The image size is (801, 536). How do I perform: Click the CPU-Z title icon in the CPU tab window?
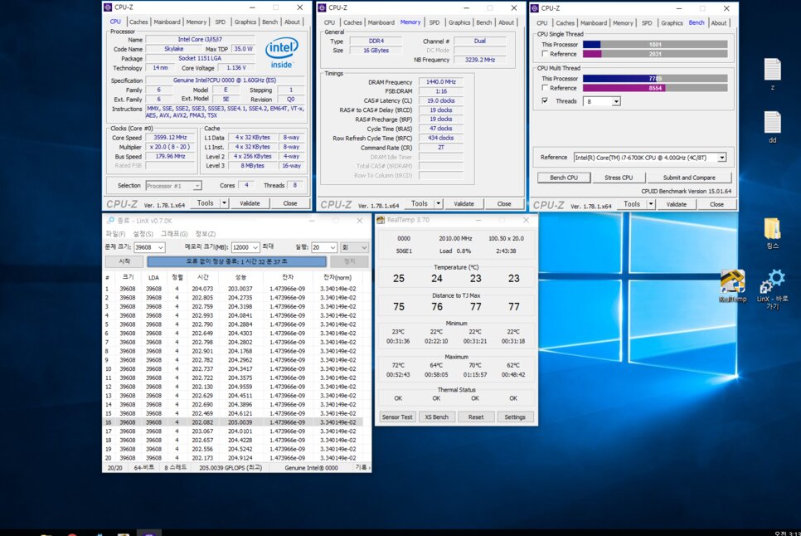coord(108,7)
